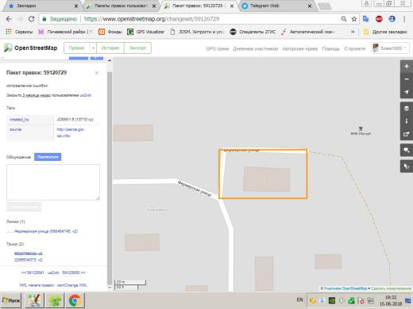Open the user account dropdown menu
Image resolution: width=413 pixels, height=309 pixels.
point(391,48)
